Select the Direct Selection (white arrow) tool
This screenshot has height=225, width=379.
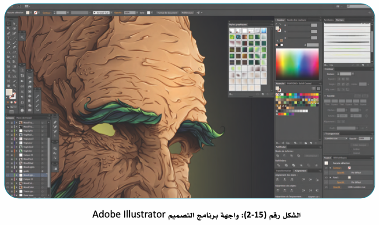coord(14,24)
